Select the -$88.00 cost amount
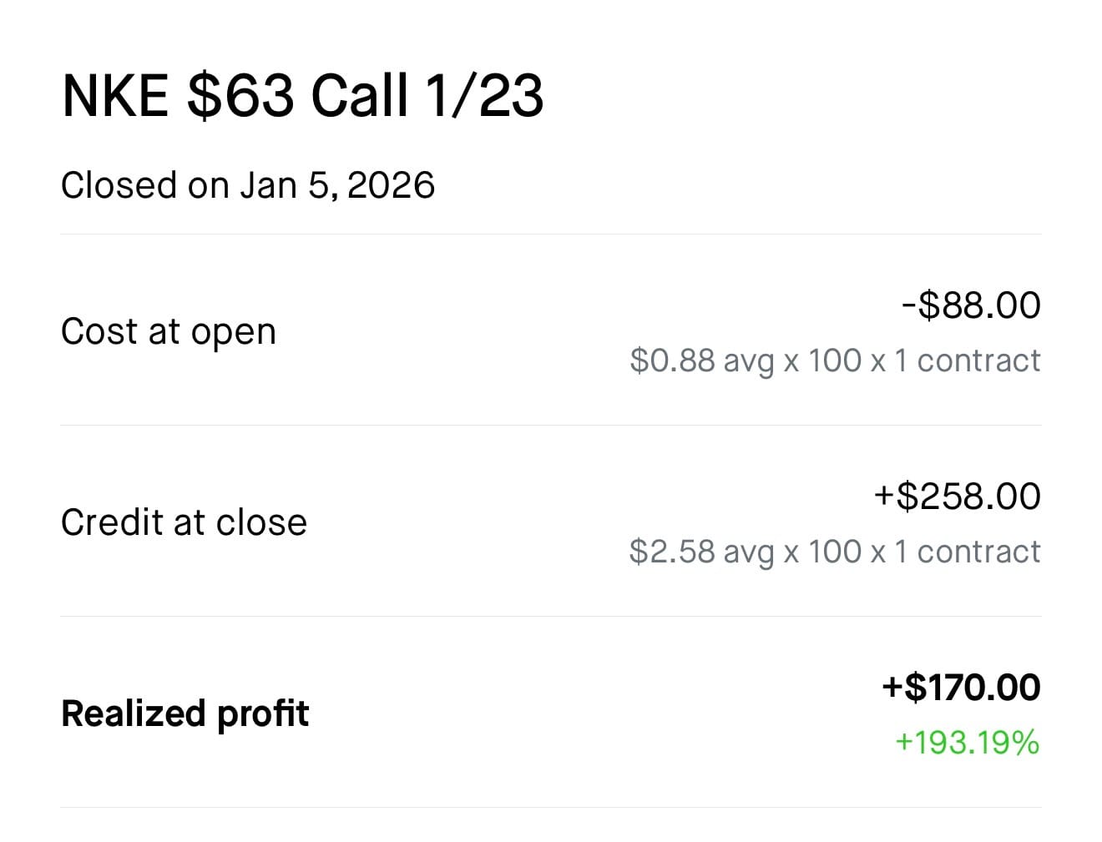The width and height of the screenshot is (1102, 842). [x=971, y=305]
